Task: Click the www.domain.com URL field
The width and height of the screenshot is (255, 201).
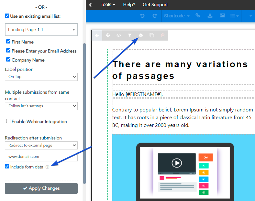Action: [x=41, y=157]
